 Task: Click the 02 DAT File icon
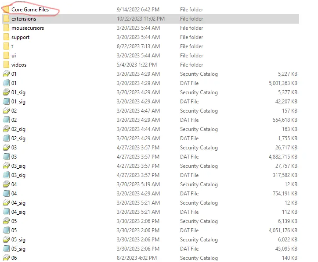pyautogui.click(x=6, y=120)
